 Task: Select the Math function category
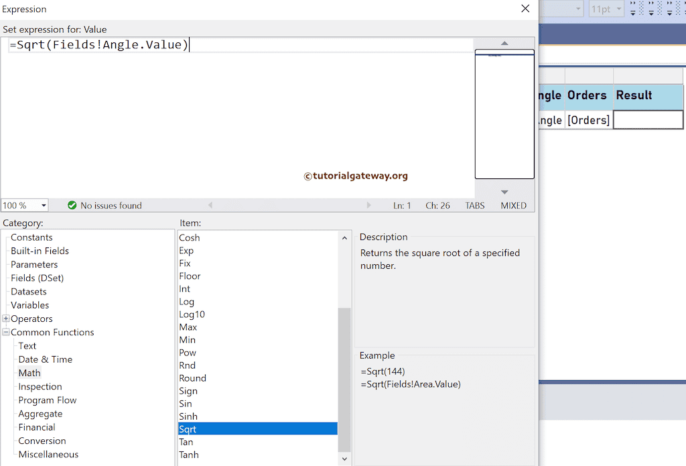29,373
